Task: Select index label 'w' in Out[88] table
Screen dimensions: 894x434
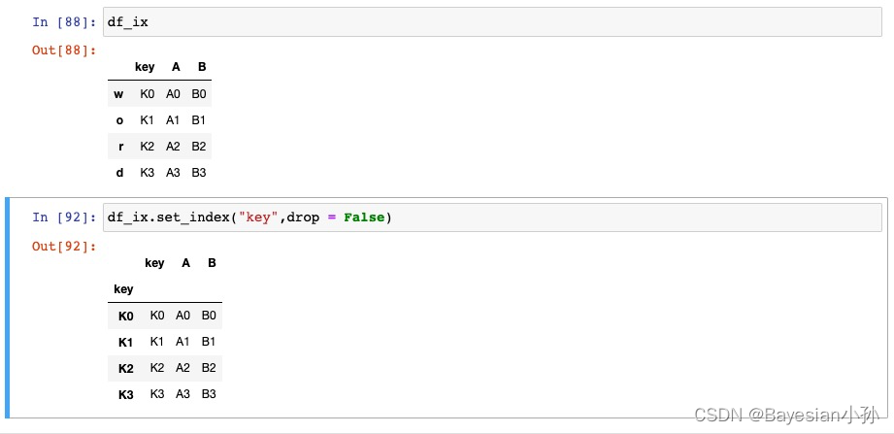Action: (118, 94)
